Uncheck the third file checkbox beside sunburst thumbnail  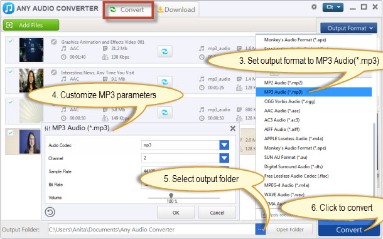click(11, 102)
